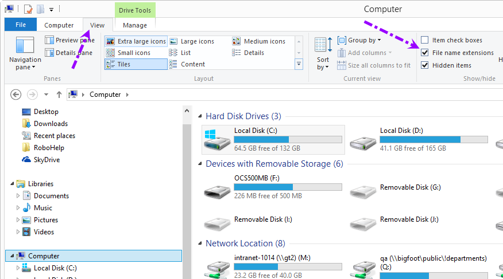Collapse Hard Disk Drives group
The width and height of the screenshot is (503, 279).
pos(200,116)
